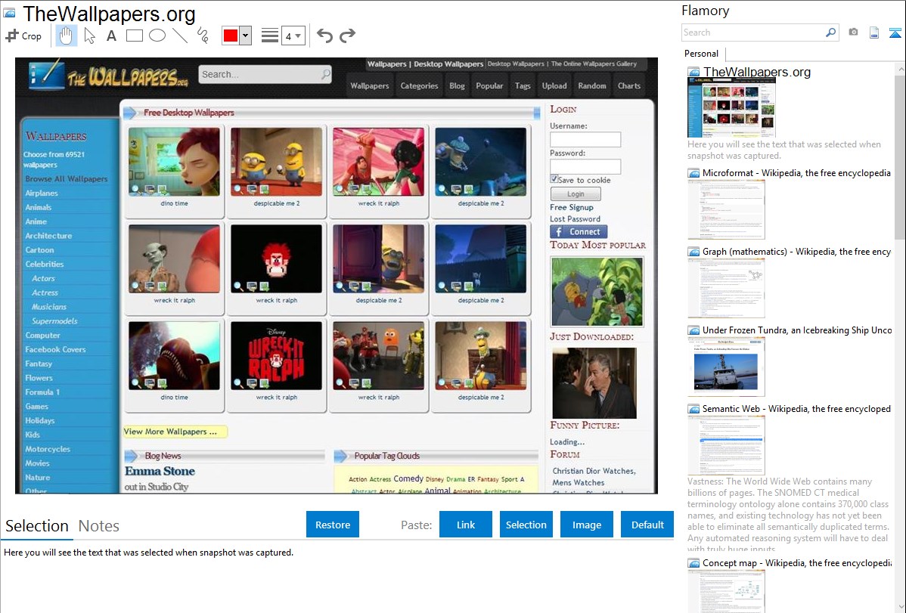906x613 pixels.
Task: Open the Architecture category link
Action: click(48, 236)
